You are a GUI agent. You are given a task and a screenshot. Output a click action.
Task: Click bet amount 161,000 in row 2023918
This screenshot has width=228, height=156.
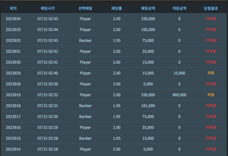click(148, 106)
